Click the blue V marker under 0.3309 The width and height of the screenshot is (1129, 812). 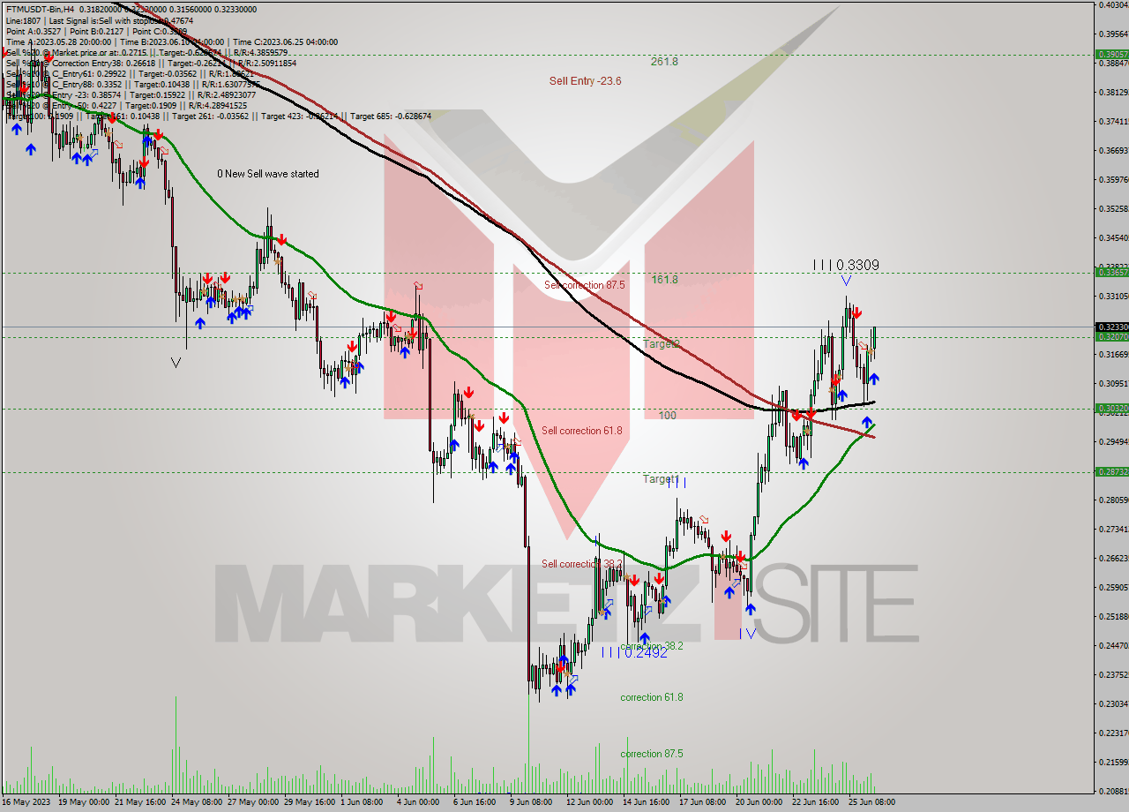click(x=846, y=281)
